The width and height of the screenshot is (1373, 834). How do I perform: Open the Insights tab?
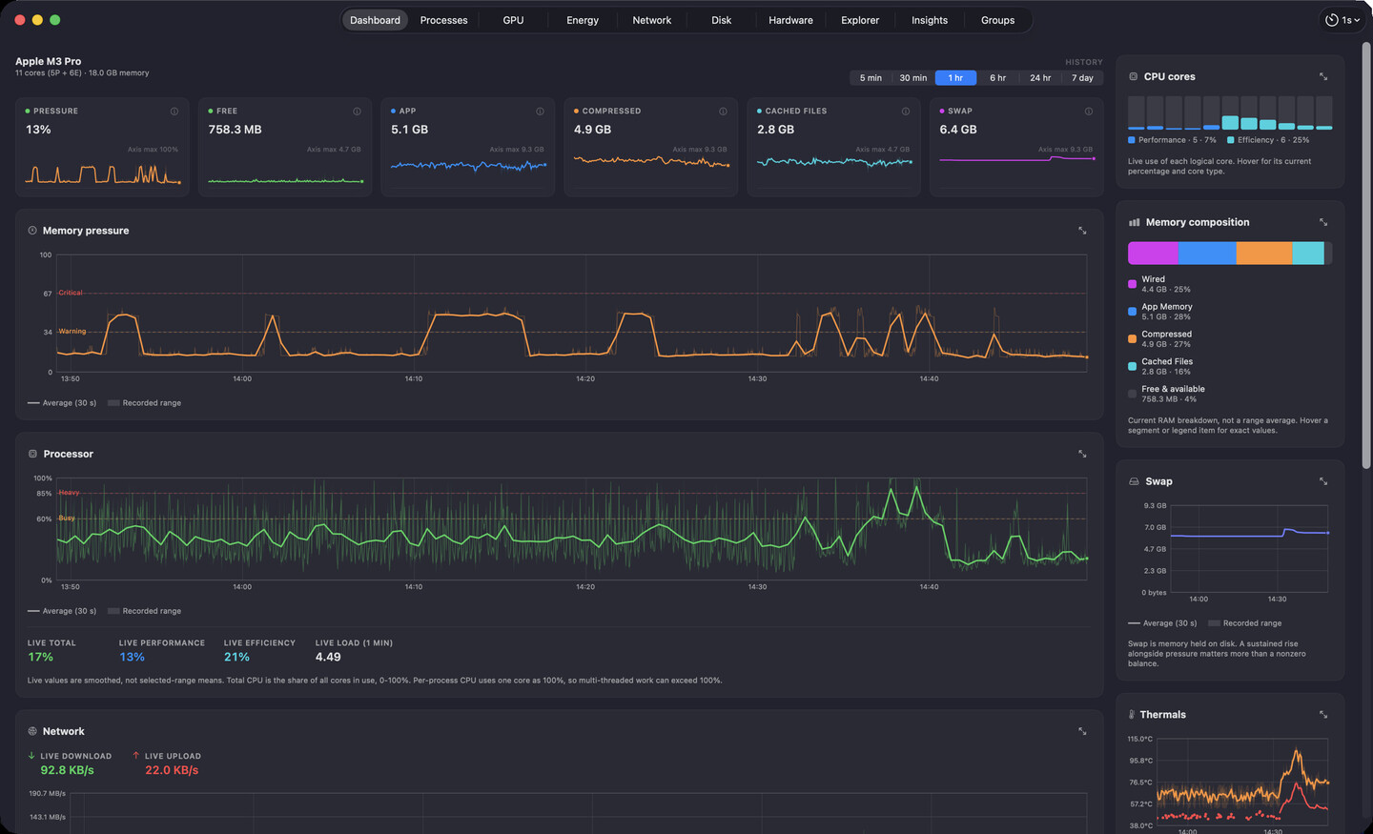[x=930, y=20]
